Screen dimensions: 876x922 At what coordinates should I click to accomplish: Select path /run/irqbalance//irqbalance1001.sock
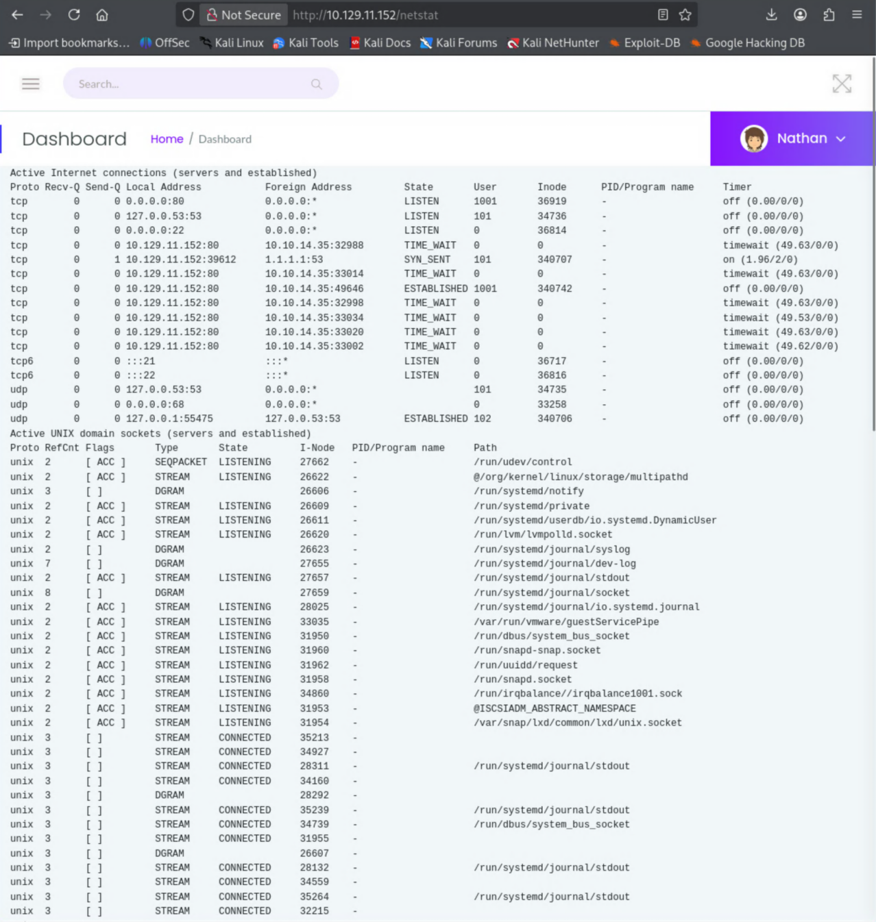pos(578,694)
